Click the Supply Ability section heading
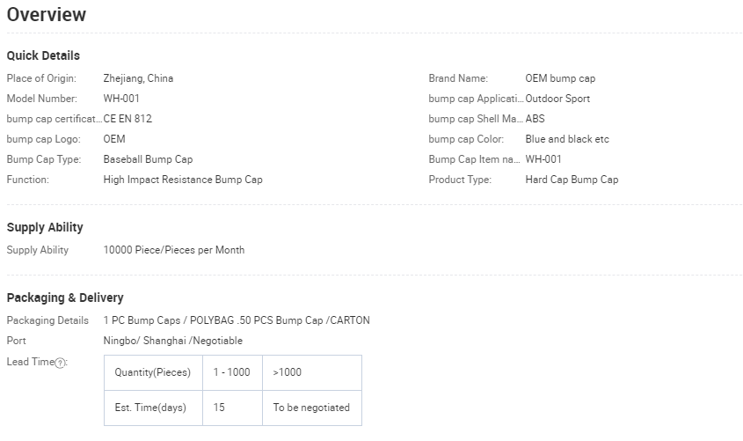 coord(45,227)
